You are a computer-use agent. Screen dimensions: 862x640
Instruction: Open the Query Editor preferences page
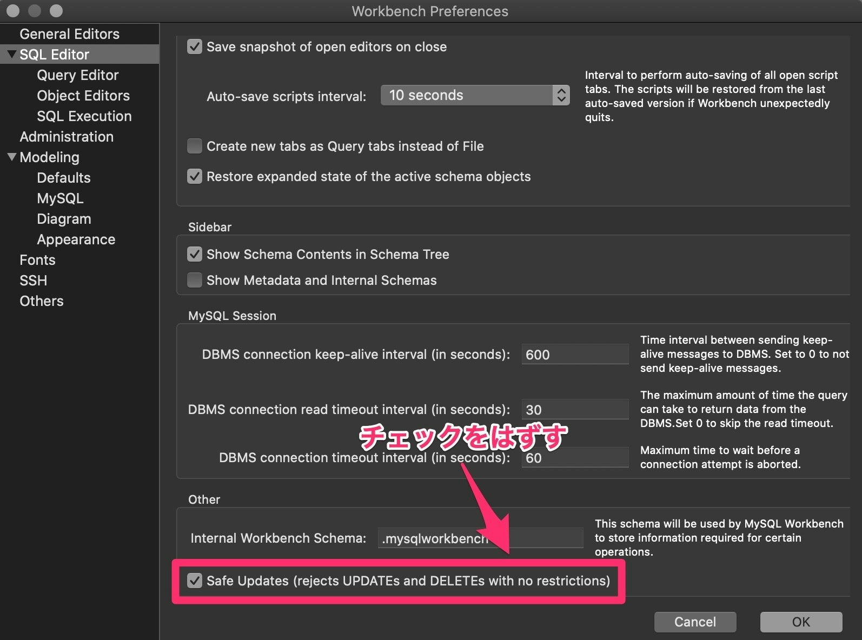tap(77, 75)
